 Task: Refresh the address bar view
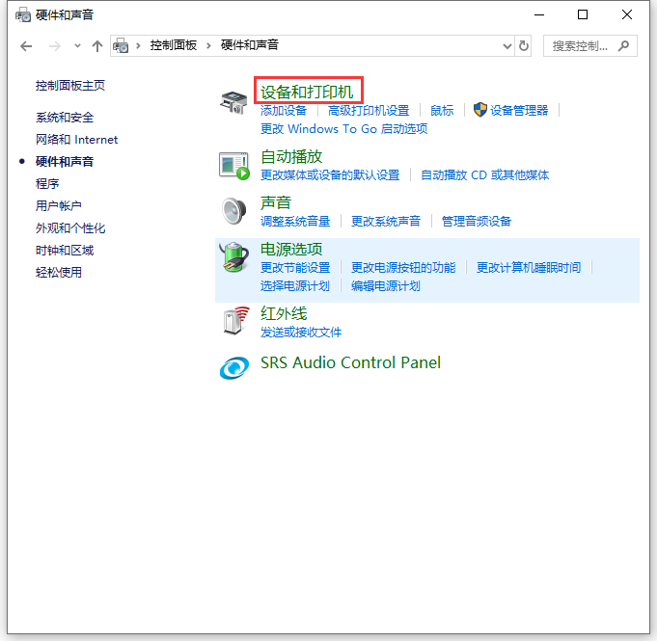tap(524, 45)
